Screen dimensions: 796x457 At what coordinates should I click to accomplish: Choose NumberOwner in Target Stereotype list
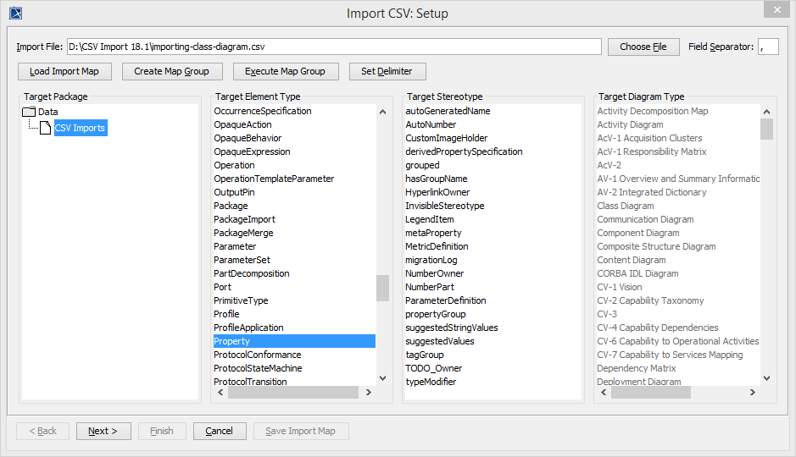(x=434, y=273)
